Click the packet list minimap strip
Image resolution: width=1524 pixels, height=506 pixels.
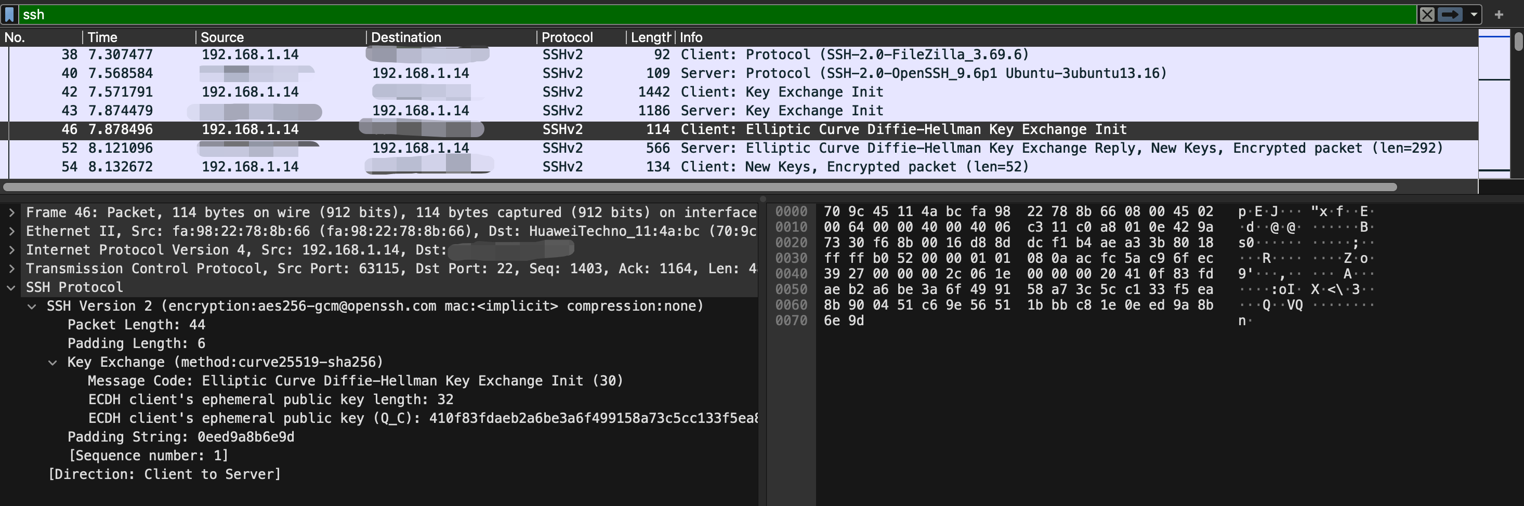click(x=1494, y=104)
